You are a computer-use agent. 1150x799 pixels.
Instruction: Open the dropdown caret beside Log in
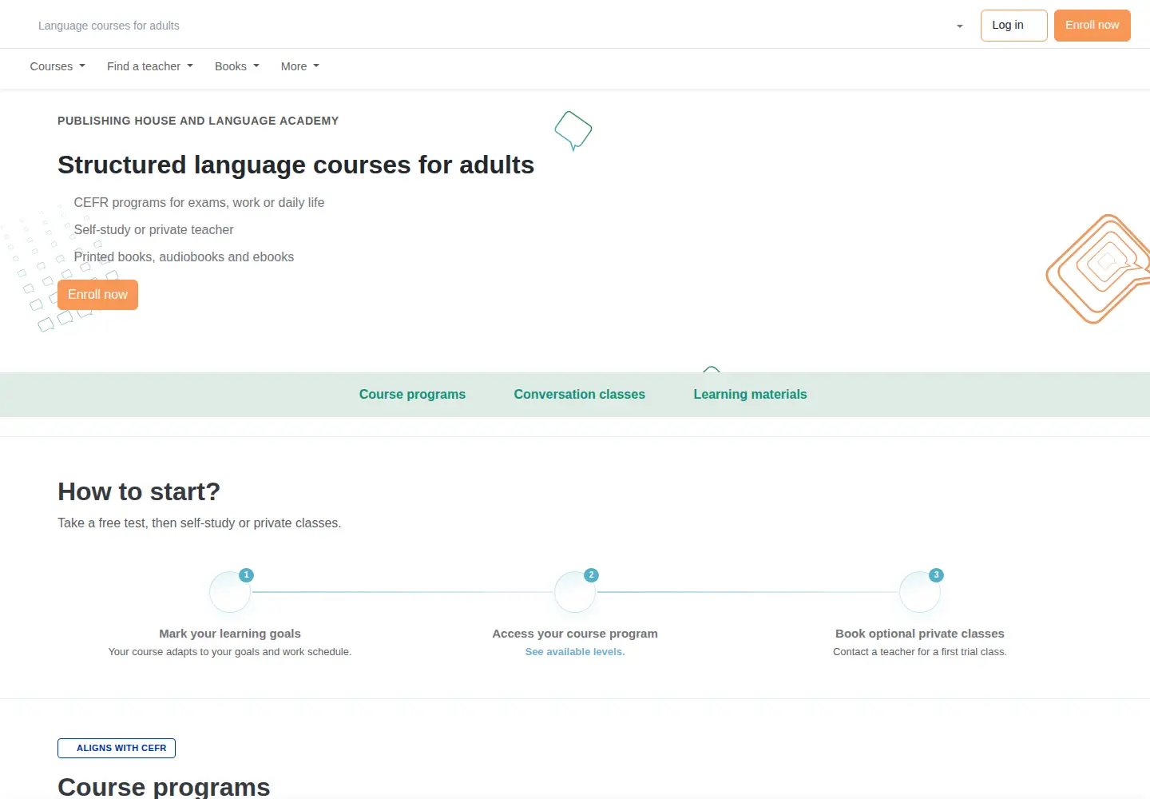959,26
